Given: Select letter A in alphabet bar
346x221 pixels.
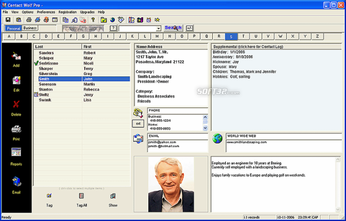Looking at the screenshot, I should [9, 36].
